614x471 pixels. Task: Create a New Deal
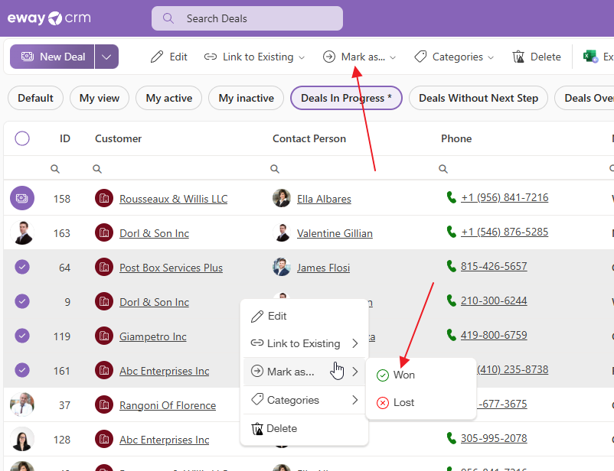click(x=52, y=57)
